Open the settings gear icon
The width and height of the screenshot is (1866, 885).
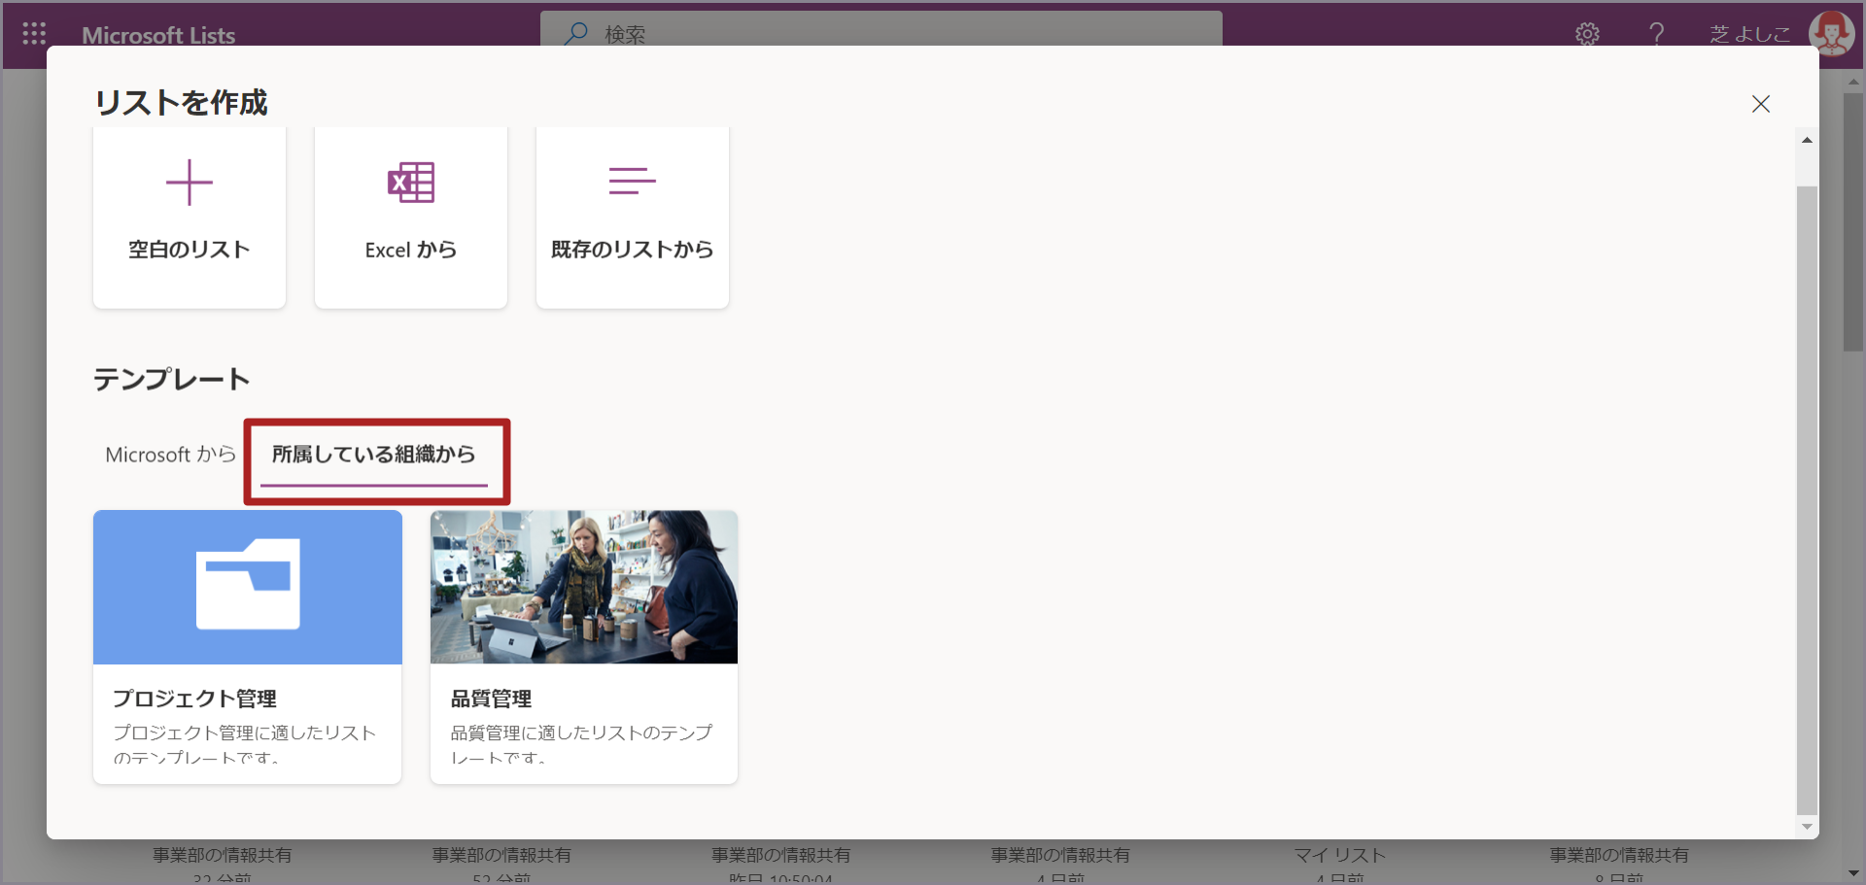pyautogui.click(x=1587, y=34)
